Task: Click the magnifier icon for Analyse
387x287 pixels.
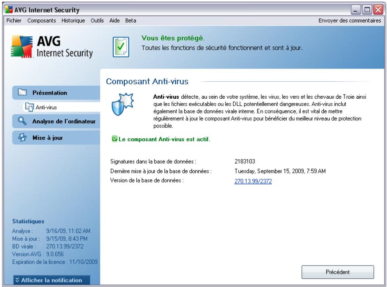Action: tap(22, 121)
